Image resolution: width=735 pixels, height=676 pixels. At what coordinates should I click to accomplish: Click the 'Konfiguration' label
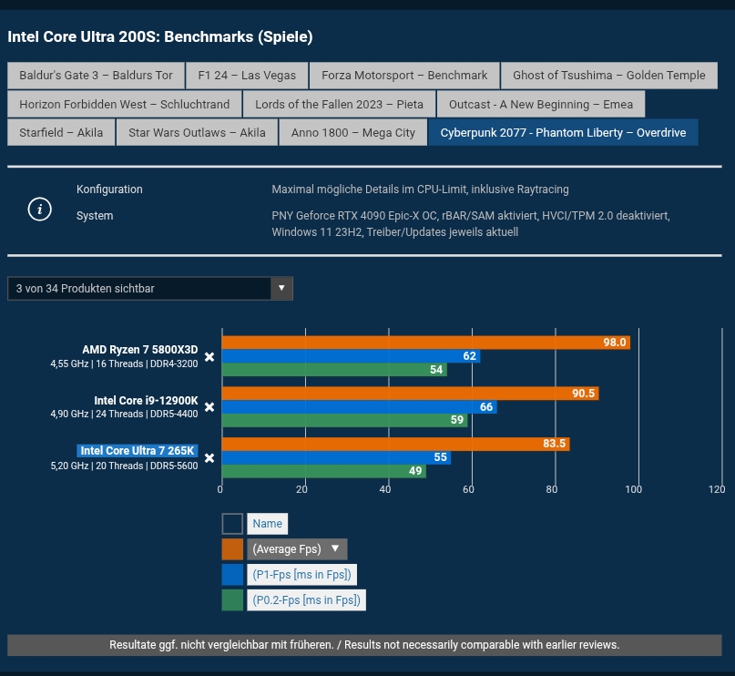coord(109,189)
